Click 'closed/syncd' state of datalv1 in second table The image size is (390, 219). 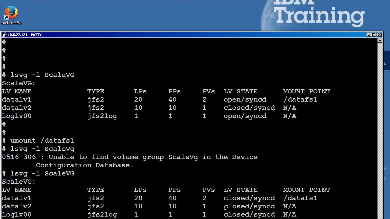click(x=249, y=198)
